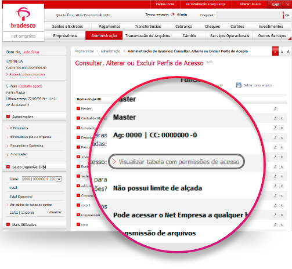Image resolution: width=292 pixels, height=269 pixels.
Task: Click the Administração breadcrumb link
Action: tap(110, 51)
